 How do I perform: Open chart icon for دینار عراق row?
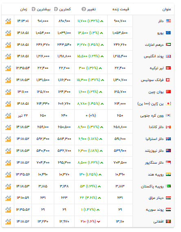point(8,198)
